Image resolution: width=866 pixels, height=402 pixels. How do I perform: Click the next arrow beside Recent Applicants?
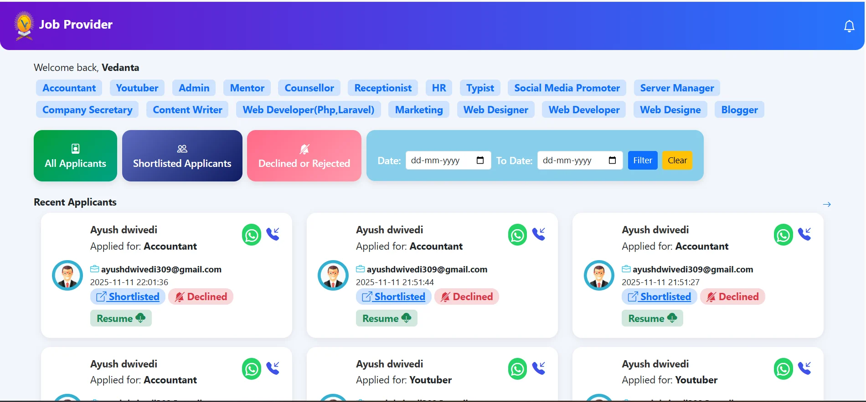pyautogui.click(x=827, y=205)
